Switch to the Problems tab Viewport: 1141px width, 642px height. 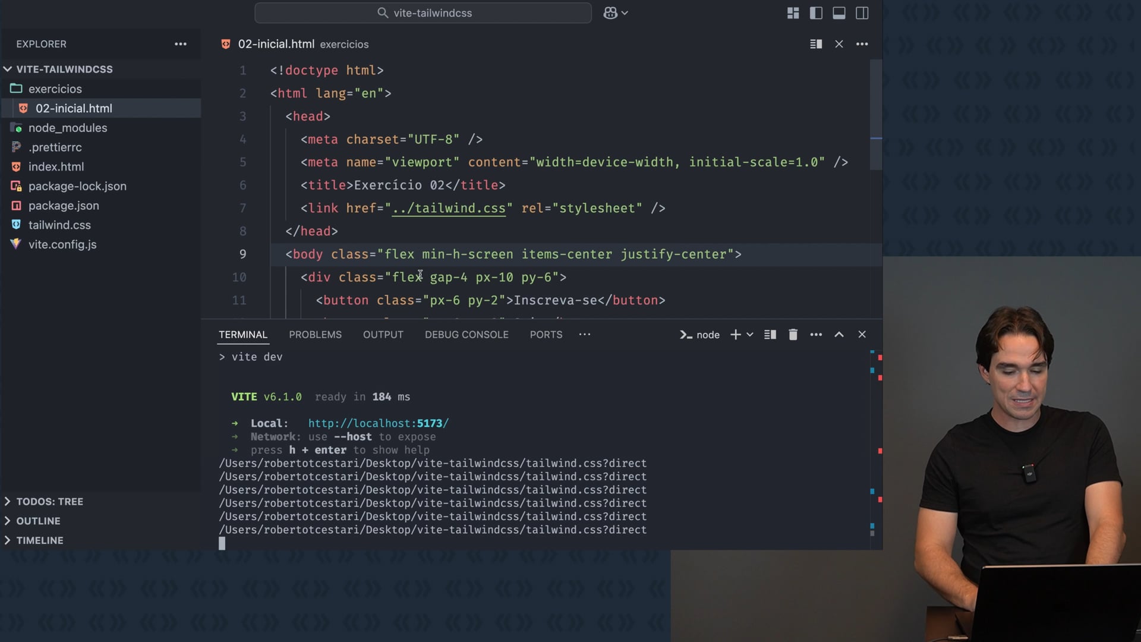315,335
